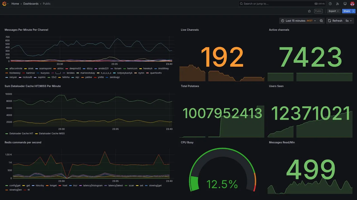357x200 pixels.
Task: Open the Last 15 minutes time picker
Action: [298, 21]
